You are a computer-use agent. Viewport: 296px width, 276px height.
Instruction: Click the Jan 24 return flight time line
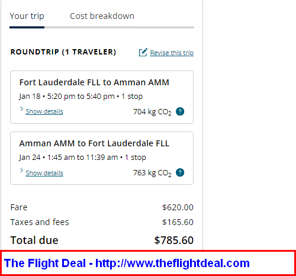pos(82,158)
